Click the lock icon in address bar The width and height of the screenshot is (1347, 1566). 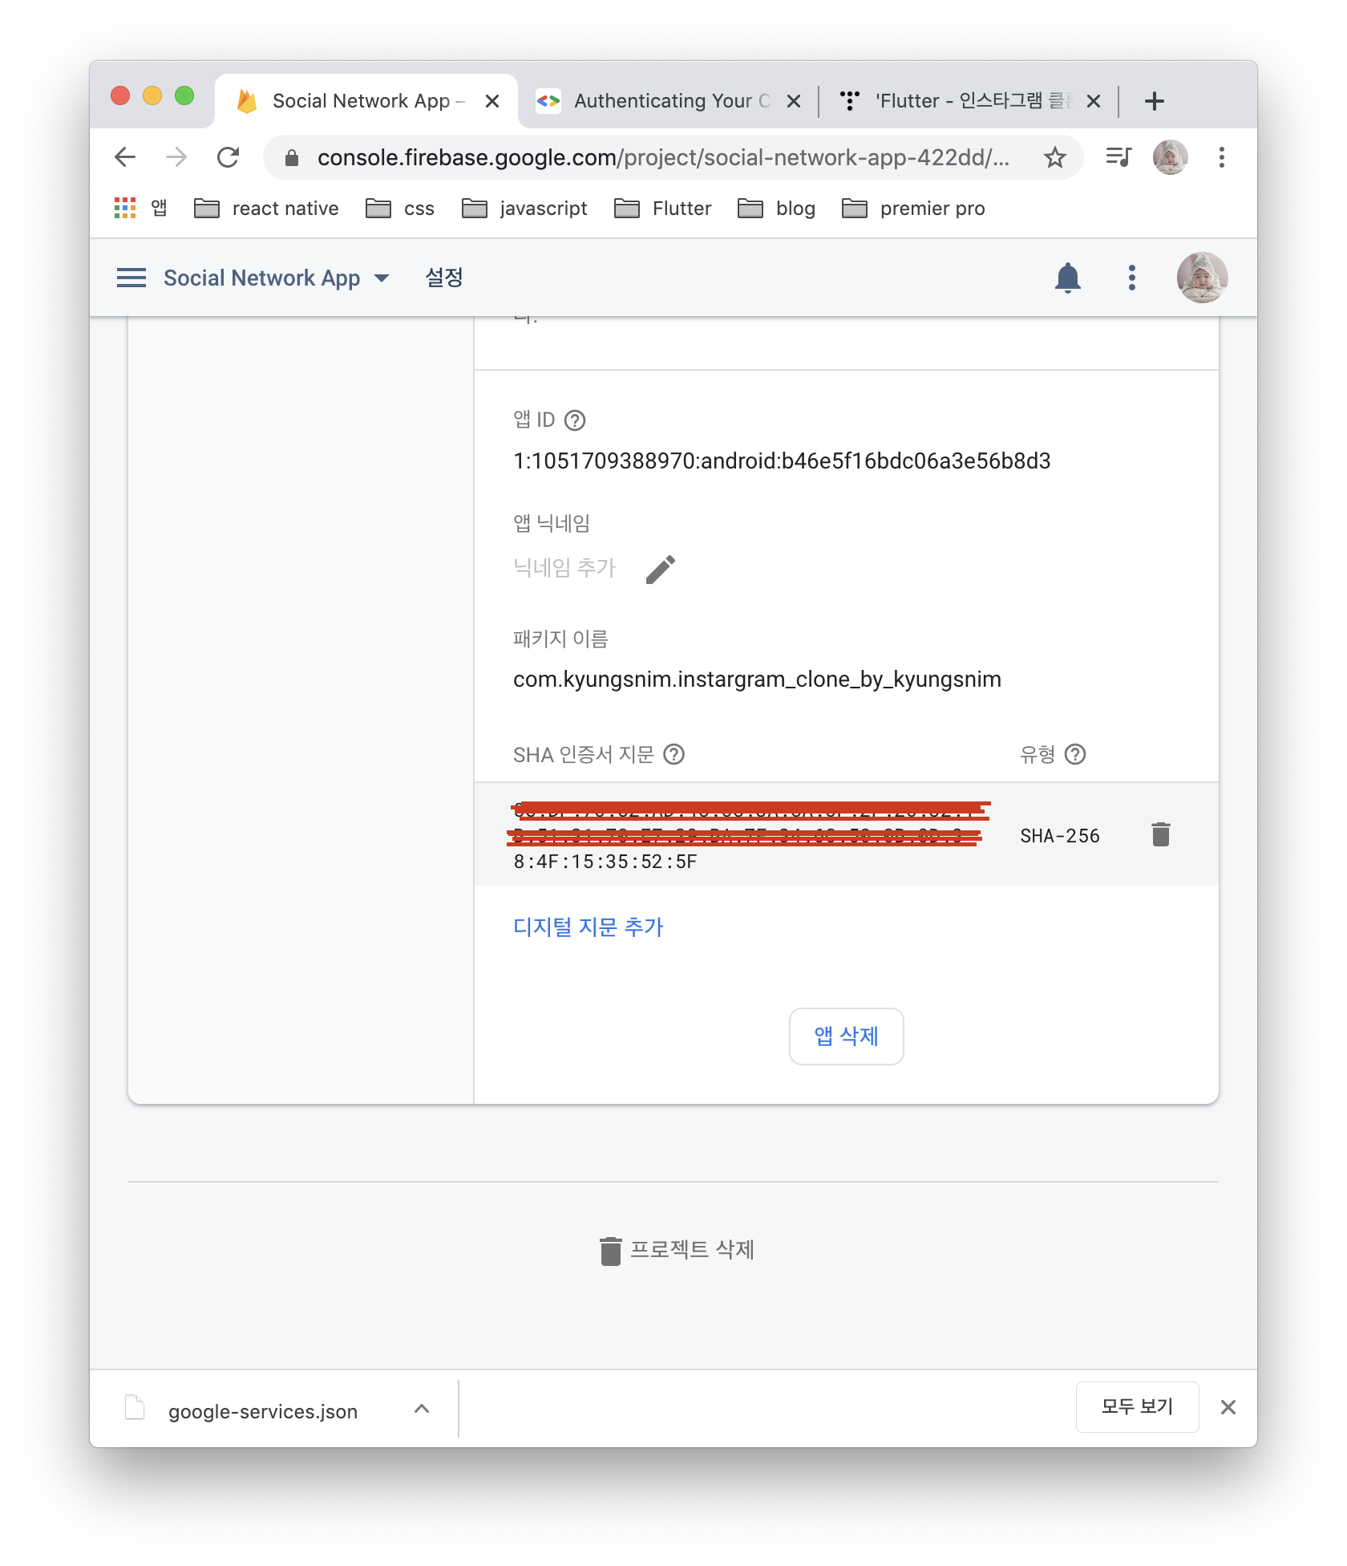coord(292,158)
